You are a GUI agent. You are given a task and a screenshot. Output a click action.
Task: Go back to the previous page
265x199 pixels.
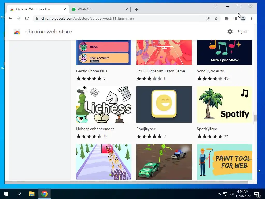click(10, 18)
